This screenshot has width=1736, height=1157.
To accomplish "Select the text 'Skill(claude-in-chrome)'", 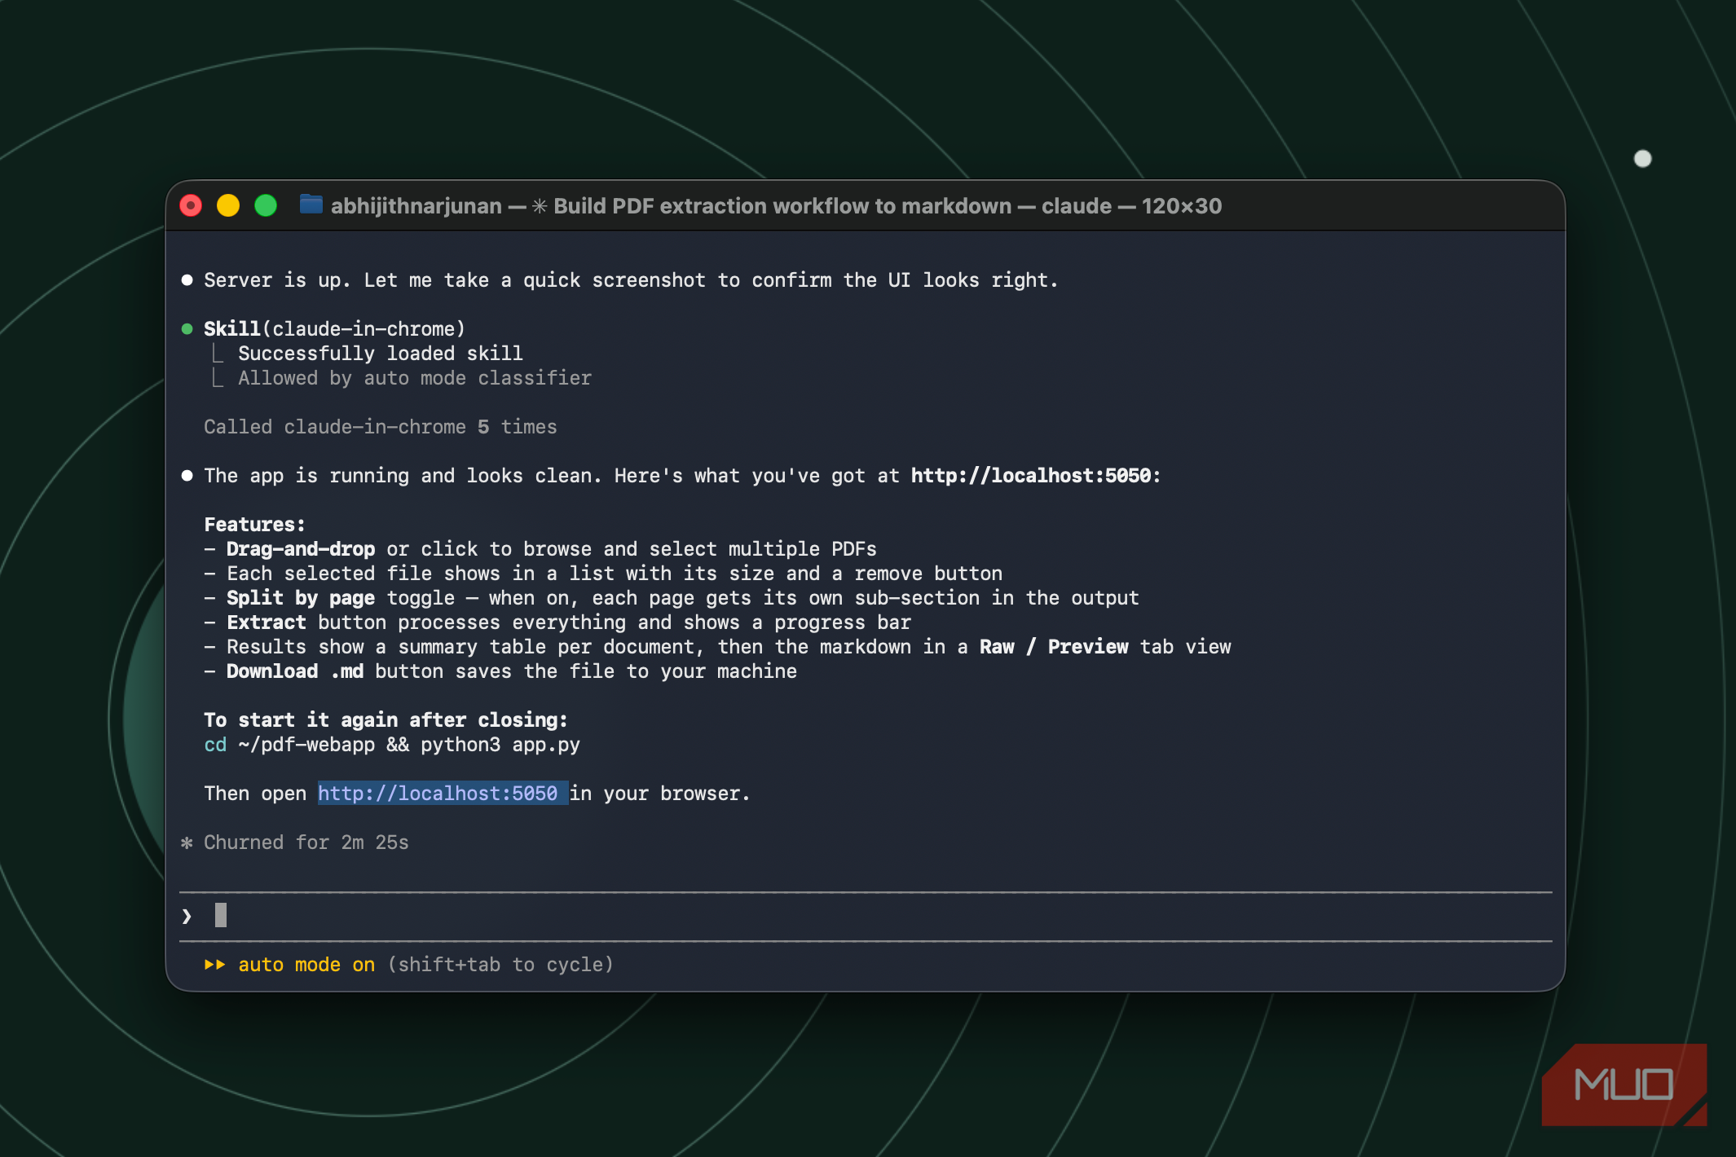I will point(334,328).
